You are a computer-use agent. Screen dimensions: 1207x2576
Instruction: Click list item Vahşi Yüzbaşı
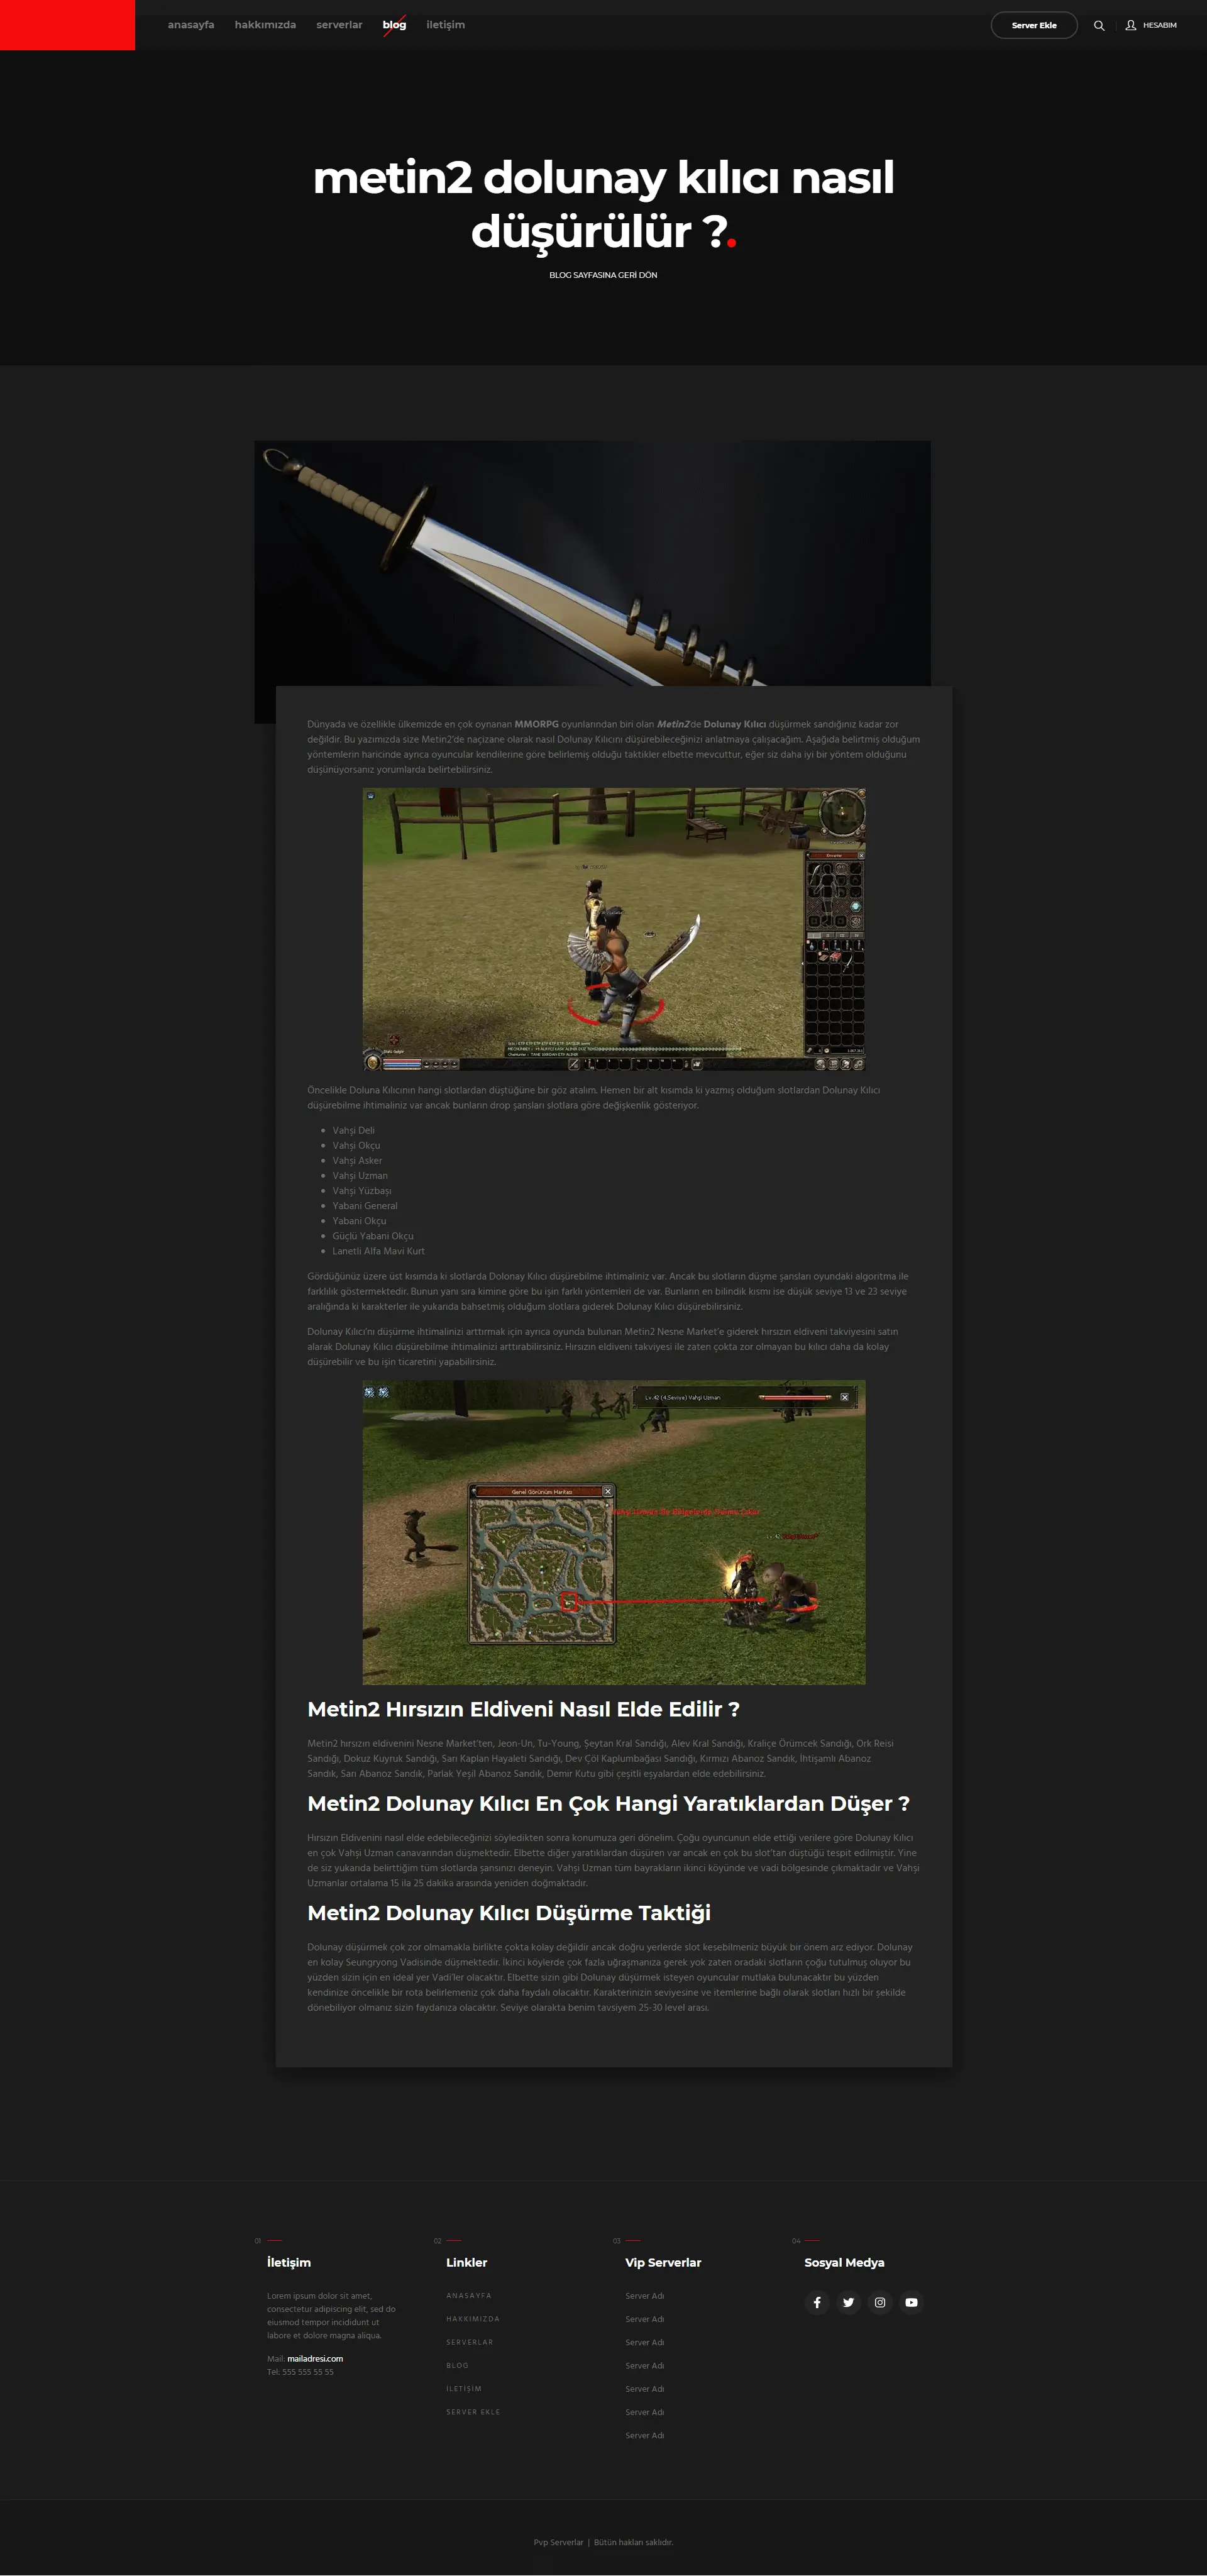(x=362, y=1190)
